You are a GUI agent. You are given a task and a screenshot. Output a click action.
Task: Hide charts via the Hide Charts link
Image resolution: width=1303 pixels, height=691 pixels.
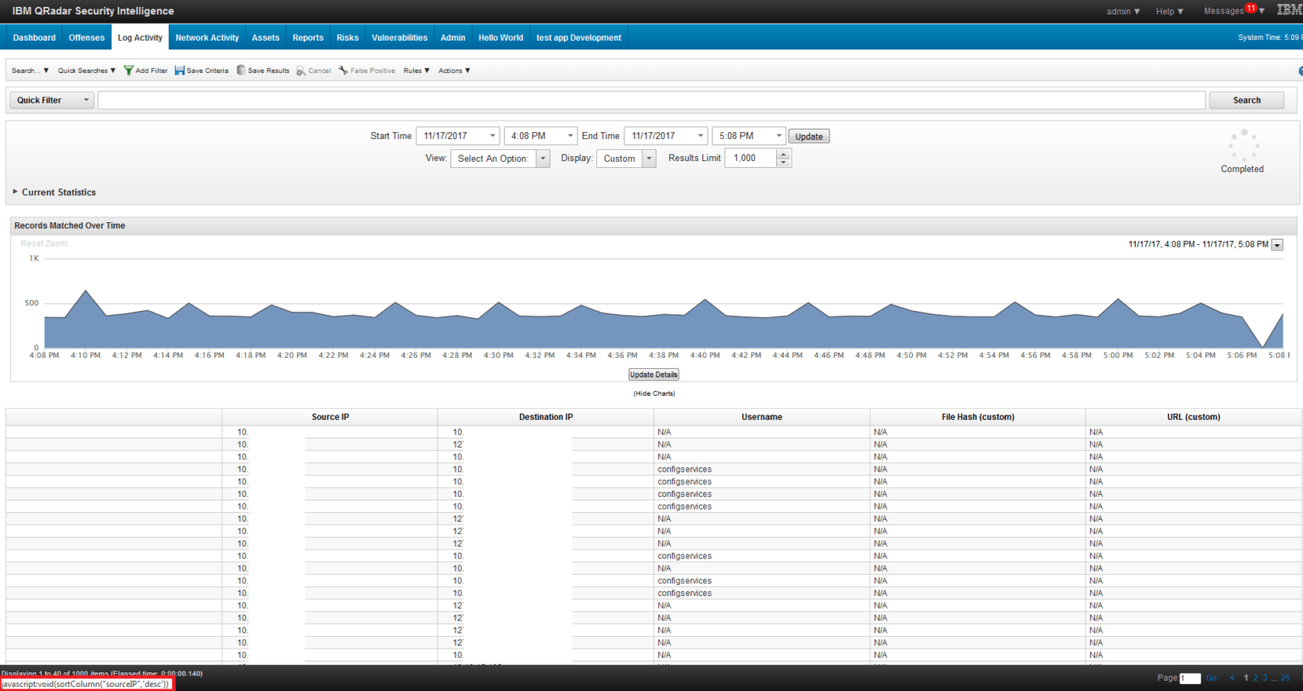pyautogui.click(x=653, y=393)
